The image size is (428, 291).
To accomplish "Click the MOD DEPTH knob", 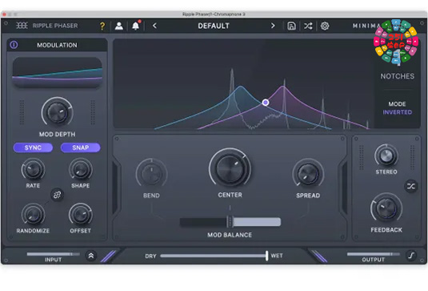I will click(x=58, y=112).
